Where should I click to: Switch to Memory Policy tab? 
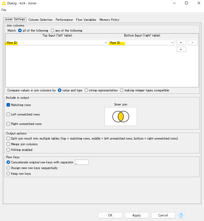109,19
